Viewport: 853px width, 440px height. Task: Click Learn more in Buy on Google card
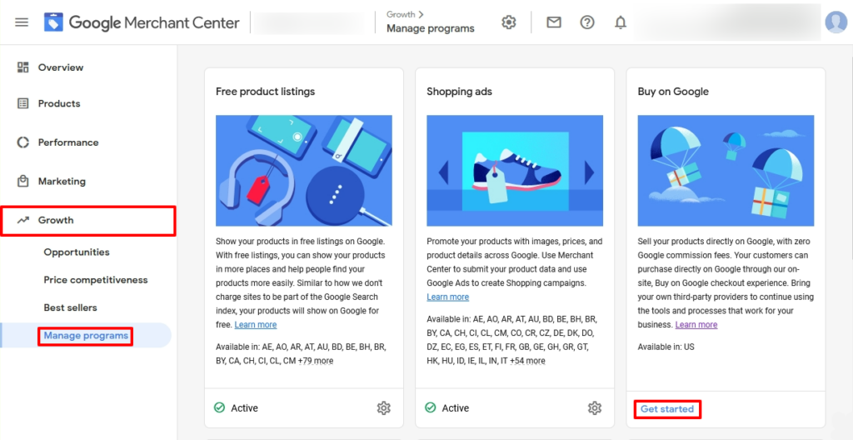696,324
